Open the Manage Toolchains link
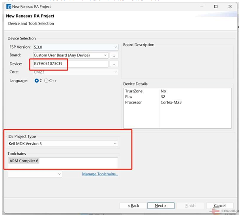The image size is (240, 216). pyautogui.click(x=100, y=174)
